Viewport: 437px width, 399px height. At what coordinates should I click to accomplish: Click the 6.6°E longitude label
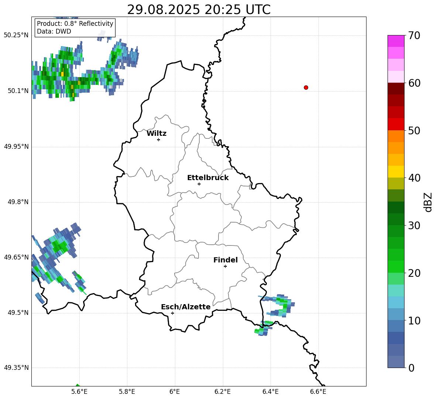[318, 392]
